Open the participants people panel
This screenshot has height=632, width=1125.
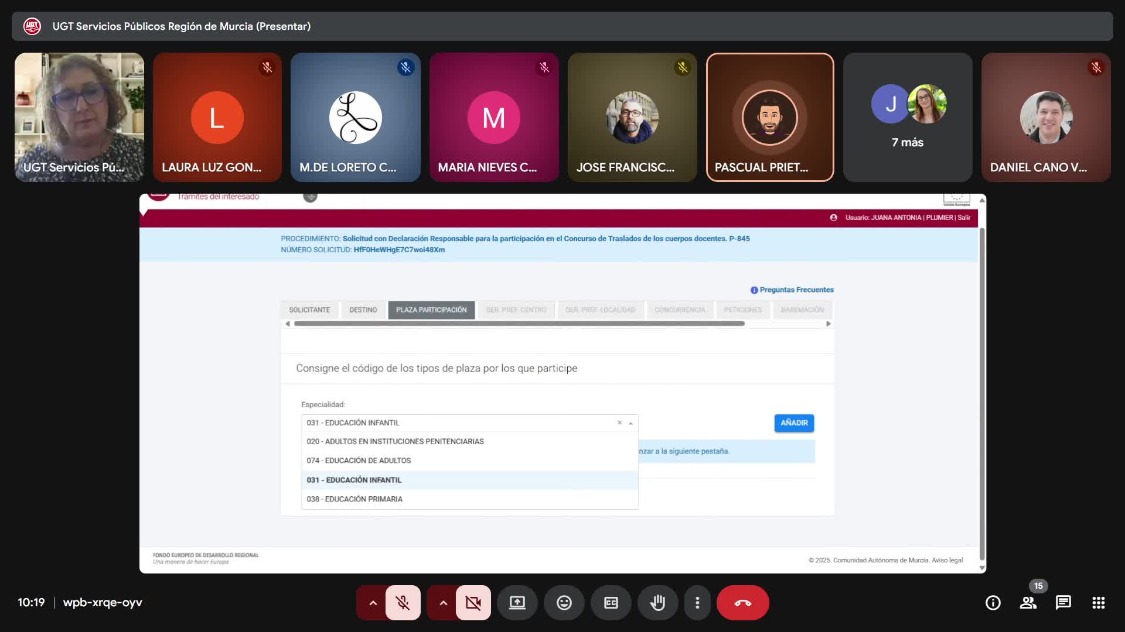point(1028,603)
